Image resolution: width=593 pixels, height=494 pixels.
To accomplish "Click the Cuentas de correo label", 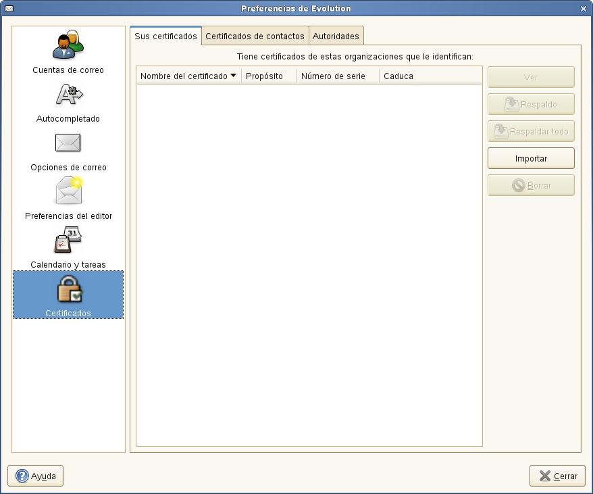I will tap(68, 70).
